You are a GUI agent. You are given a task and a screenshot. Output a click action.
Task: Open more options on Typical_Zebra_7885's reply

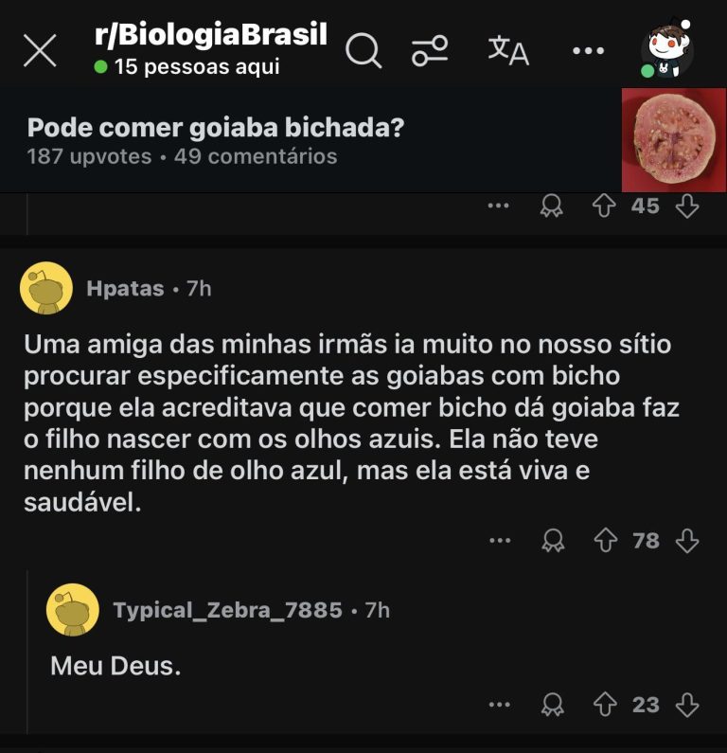[499, 705]
